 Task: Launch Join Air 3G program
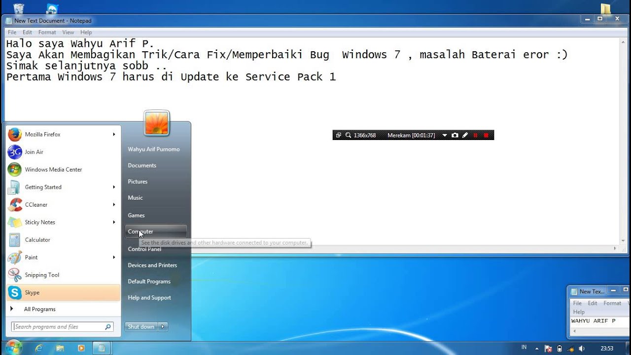click(x=63, y=152)
